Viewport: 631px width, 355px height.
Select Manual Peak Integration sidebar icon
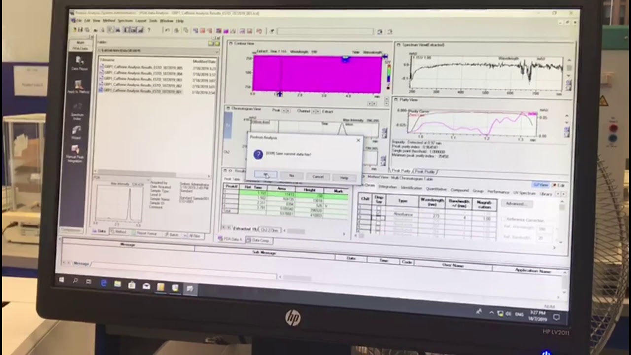pos(75,154)
